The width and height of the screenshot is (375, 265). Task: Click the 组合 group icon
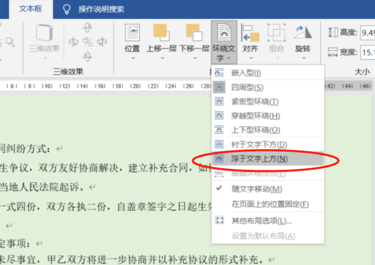click(x=277, y=33)
